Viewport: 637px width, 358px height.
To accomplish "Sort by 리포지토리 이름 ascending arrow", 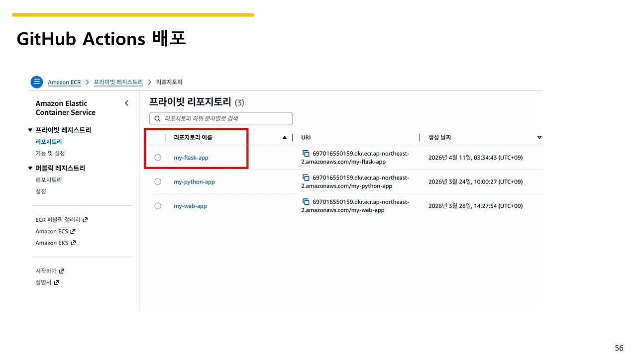I will pyautogui.click(x=285, y=138).
